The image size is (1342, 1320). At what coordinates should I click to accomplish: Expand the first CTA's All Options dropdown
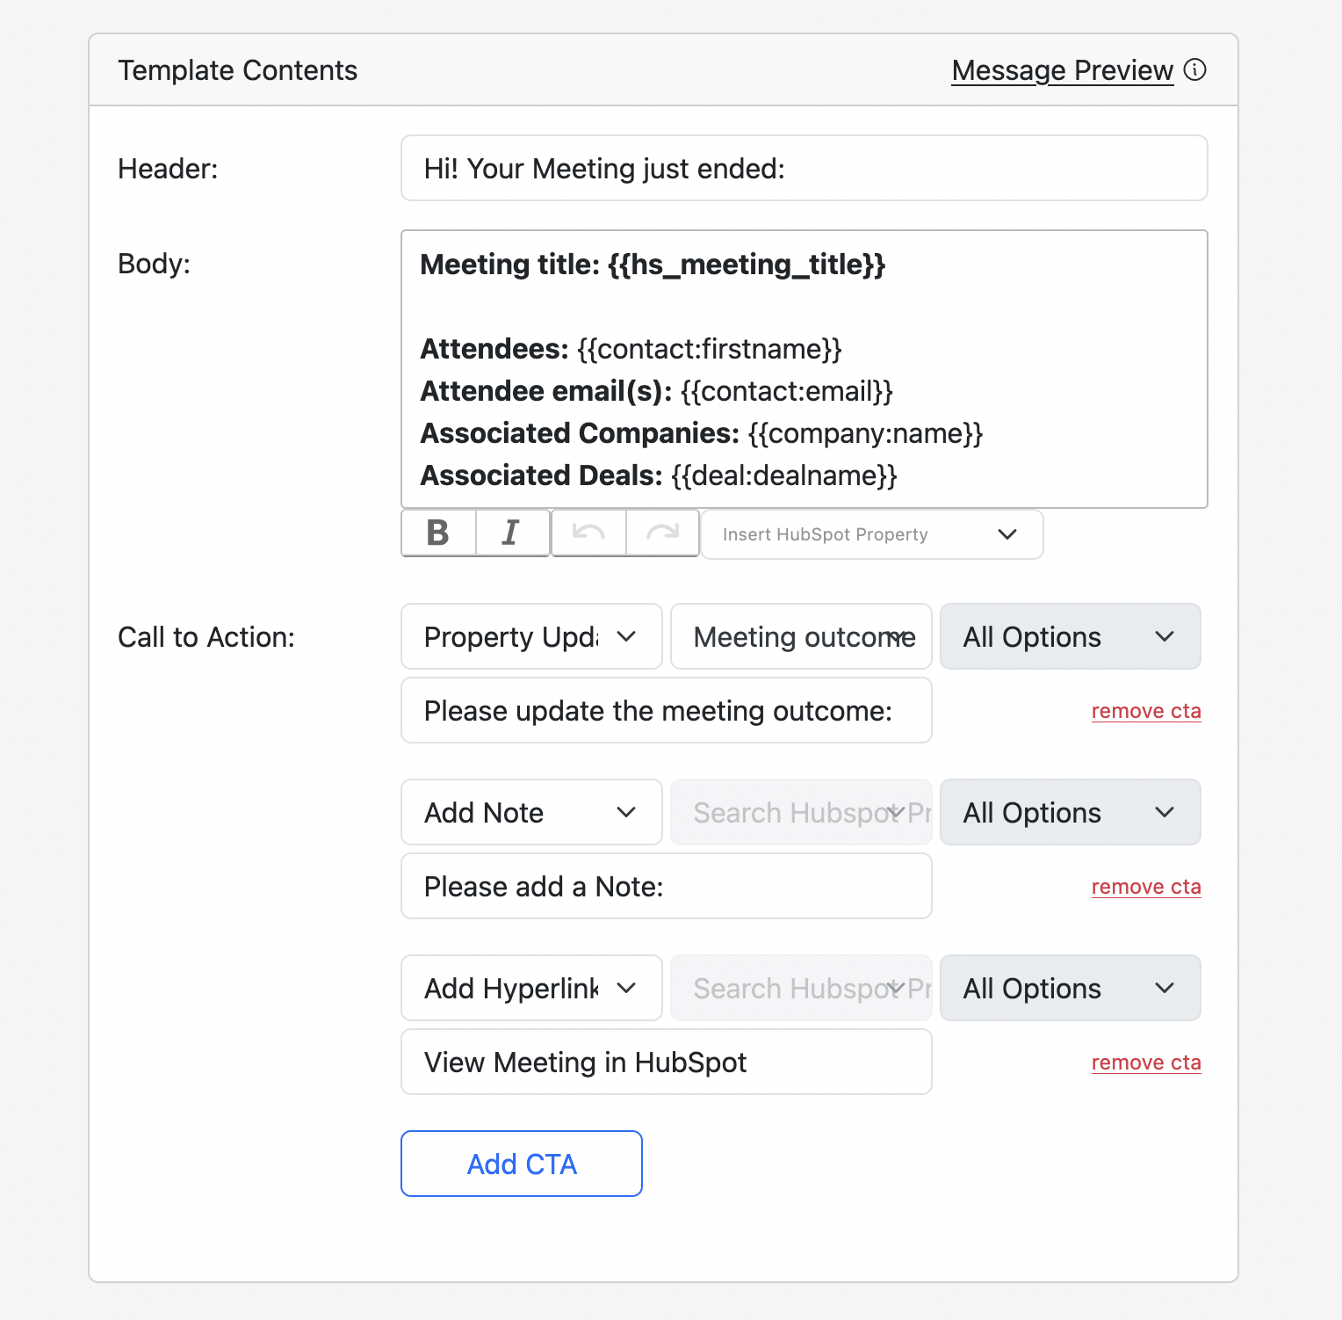click(x=1069, y=636)
